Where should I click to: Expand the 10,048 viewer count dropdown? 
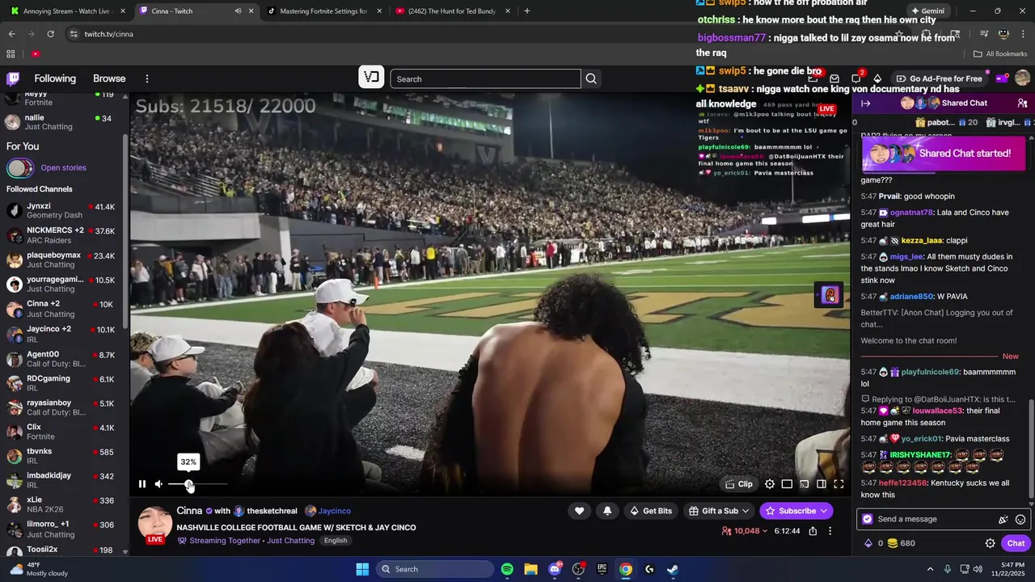point(745,531)
